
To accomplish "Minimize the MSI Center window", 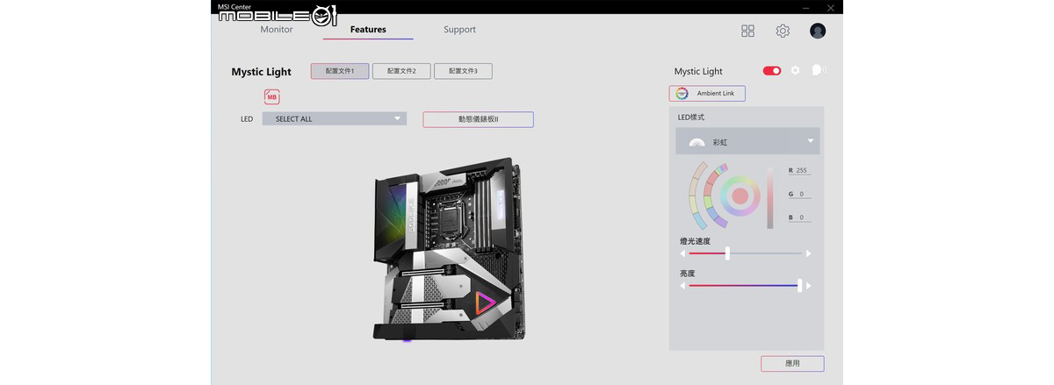I will (807, 7).
